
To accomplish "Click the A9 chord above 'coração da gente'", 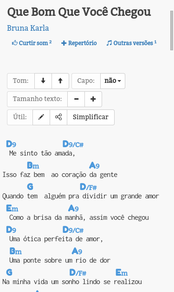I will (x=94, y=165).
